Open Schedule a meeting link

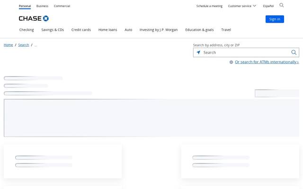click(x=209, y=6)
